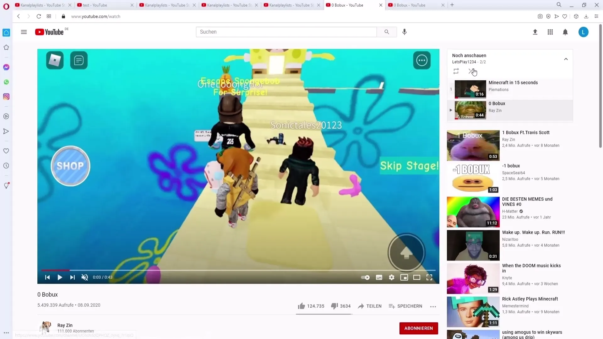Image resolution: width=603 pixels, height=339 pixels.
Task: Click the share TEILEN button
Action: coord(369,306)
